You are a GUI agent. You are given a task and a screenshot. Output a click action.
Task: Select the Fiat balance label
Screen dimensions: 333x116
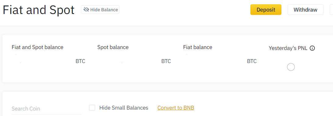[x=198, y=47]
